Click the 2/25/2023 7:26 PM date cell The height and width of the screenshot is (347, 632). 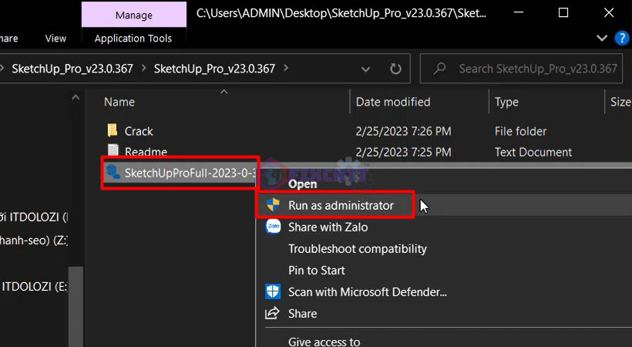[403, 131]
